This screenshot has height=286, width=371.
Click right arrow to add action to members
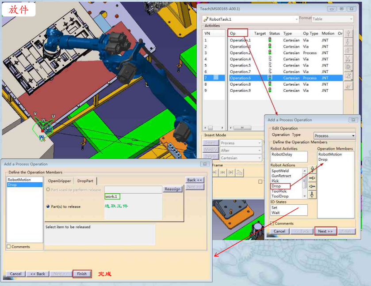(312, 178)
